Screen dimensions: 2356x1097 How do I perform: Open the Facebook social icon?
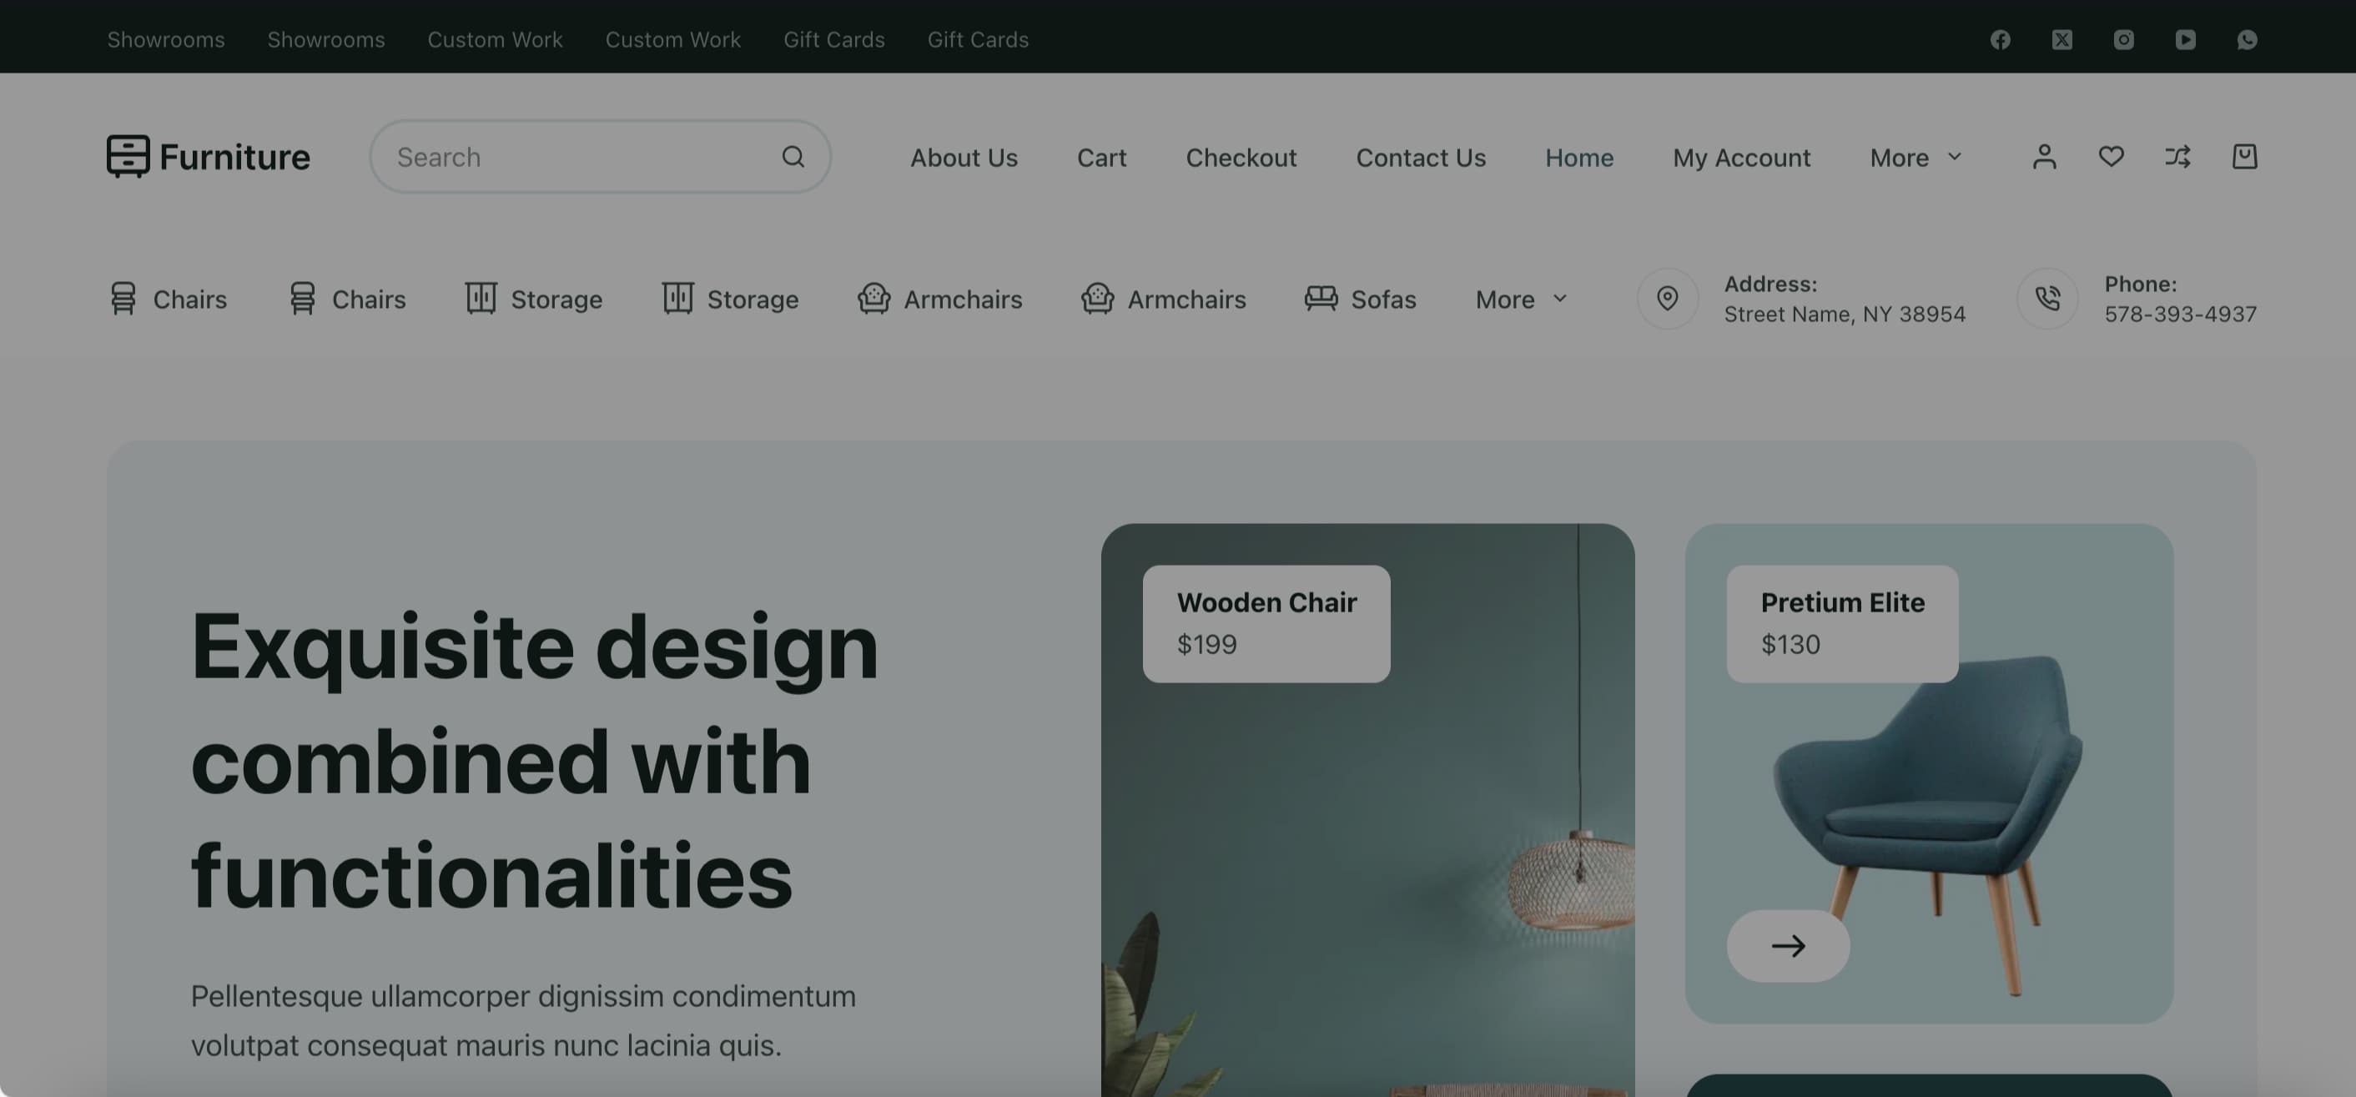(2001, 39)
